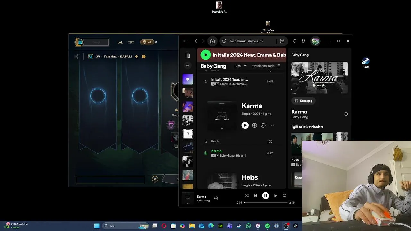Open the Karma video cover in side panel
Viewport: 411px width, 231px height.
(319, 77)
